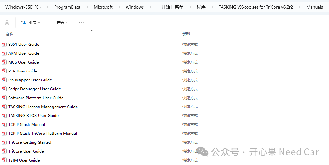Click the icon beside Script Debugger User Guide
The width and height of the screenshot is (329, 165).
tap(4, 89)
